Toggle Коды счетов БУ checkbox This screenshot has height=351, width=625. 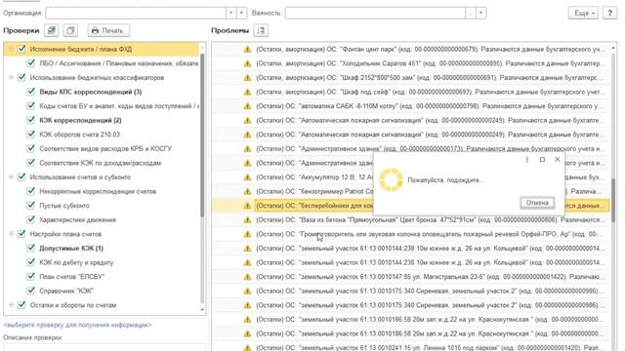point(30,106)
